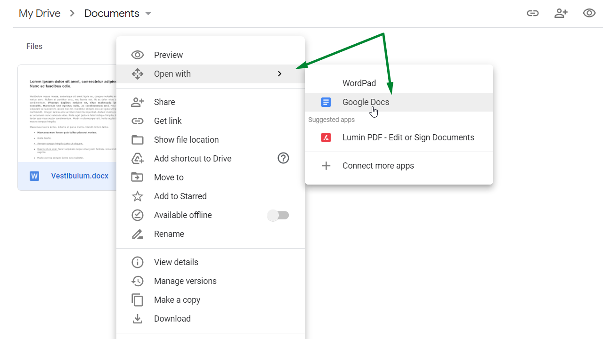This screenshot has height=339, width=603.
Task: Click the folder icon beside Show file location
Action: coord(137,140)
